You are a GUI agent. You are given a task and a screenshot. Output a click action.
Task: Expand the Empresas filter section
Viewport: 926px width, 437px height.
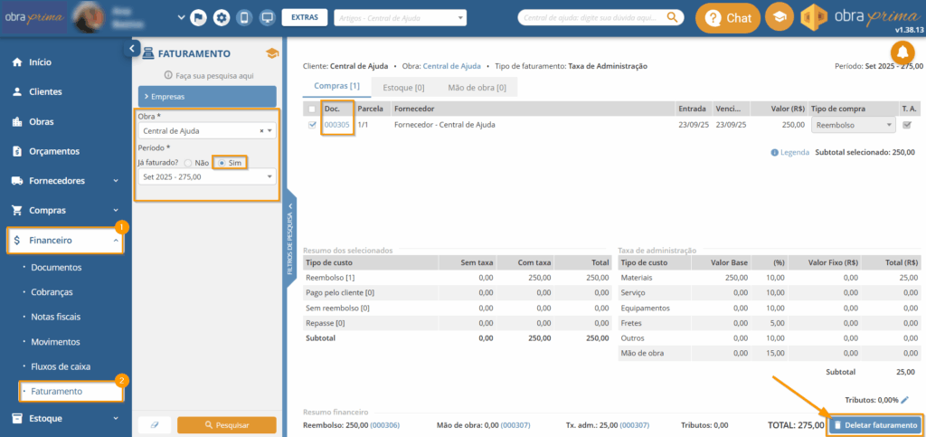[206, 96]
